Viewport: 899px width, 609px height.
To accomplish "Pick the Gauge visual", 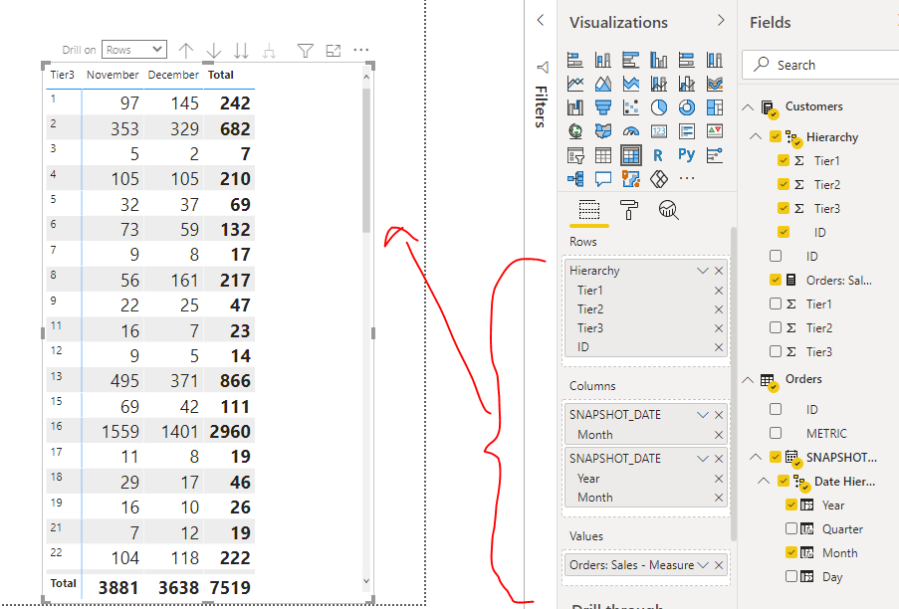I will click(x=630, y=131).
